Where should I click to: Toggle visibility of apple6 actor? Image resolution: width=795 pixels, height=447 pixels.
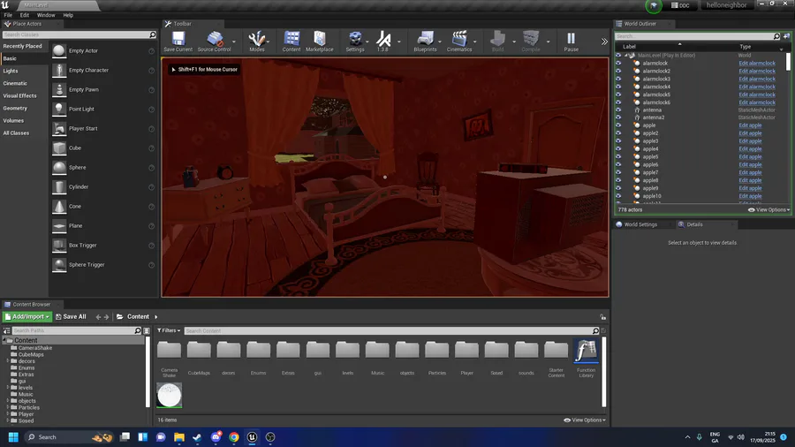coord(618,164)
